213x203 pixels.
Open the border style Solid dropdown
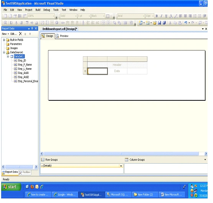tap(76, 16)
